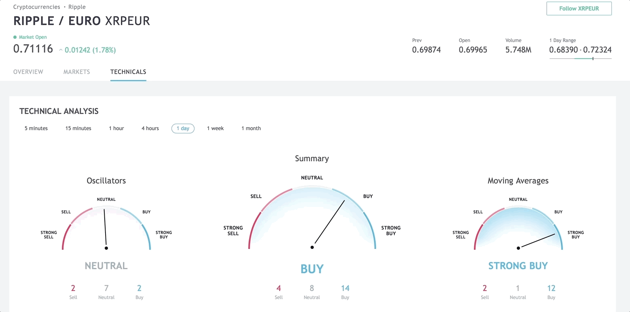Click the Follow XRPEUR button
630x312 pixels.
tap(579, 8)
